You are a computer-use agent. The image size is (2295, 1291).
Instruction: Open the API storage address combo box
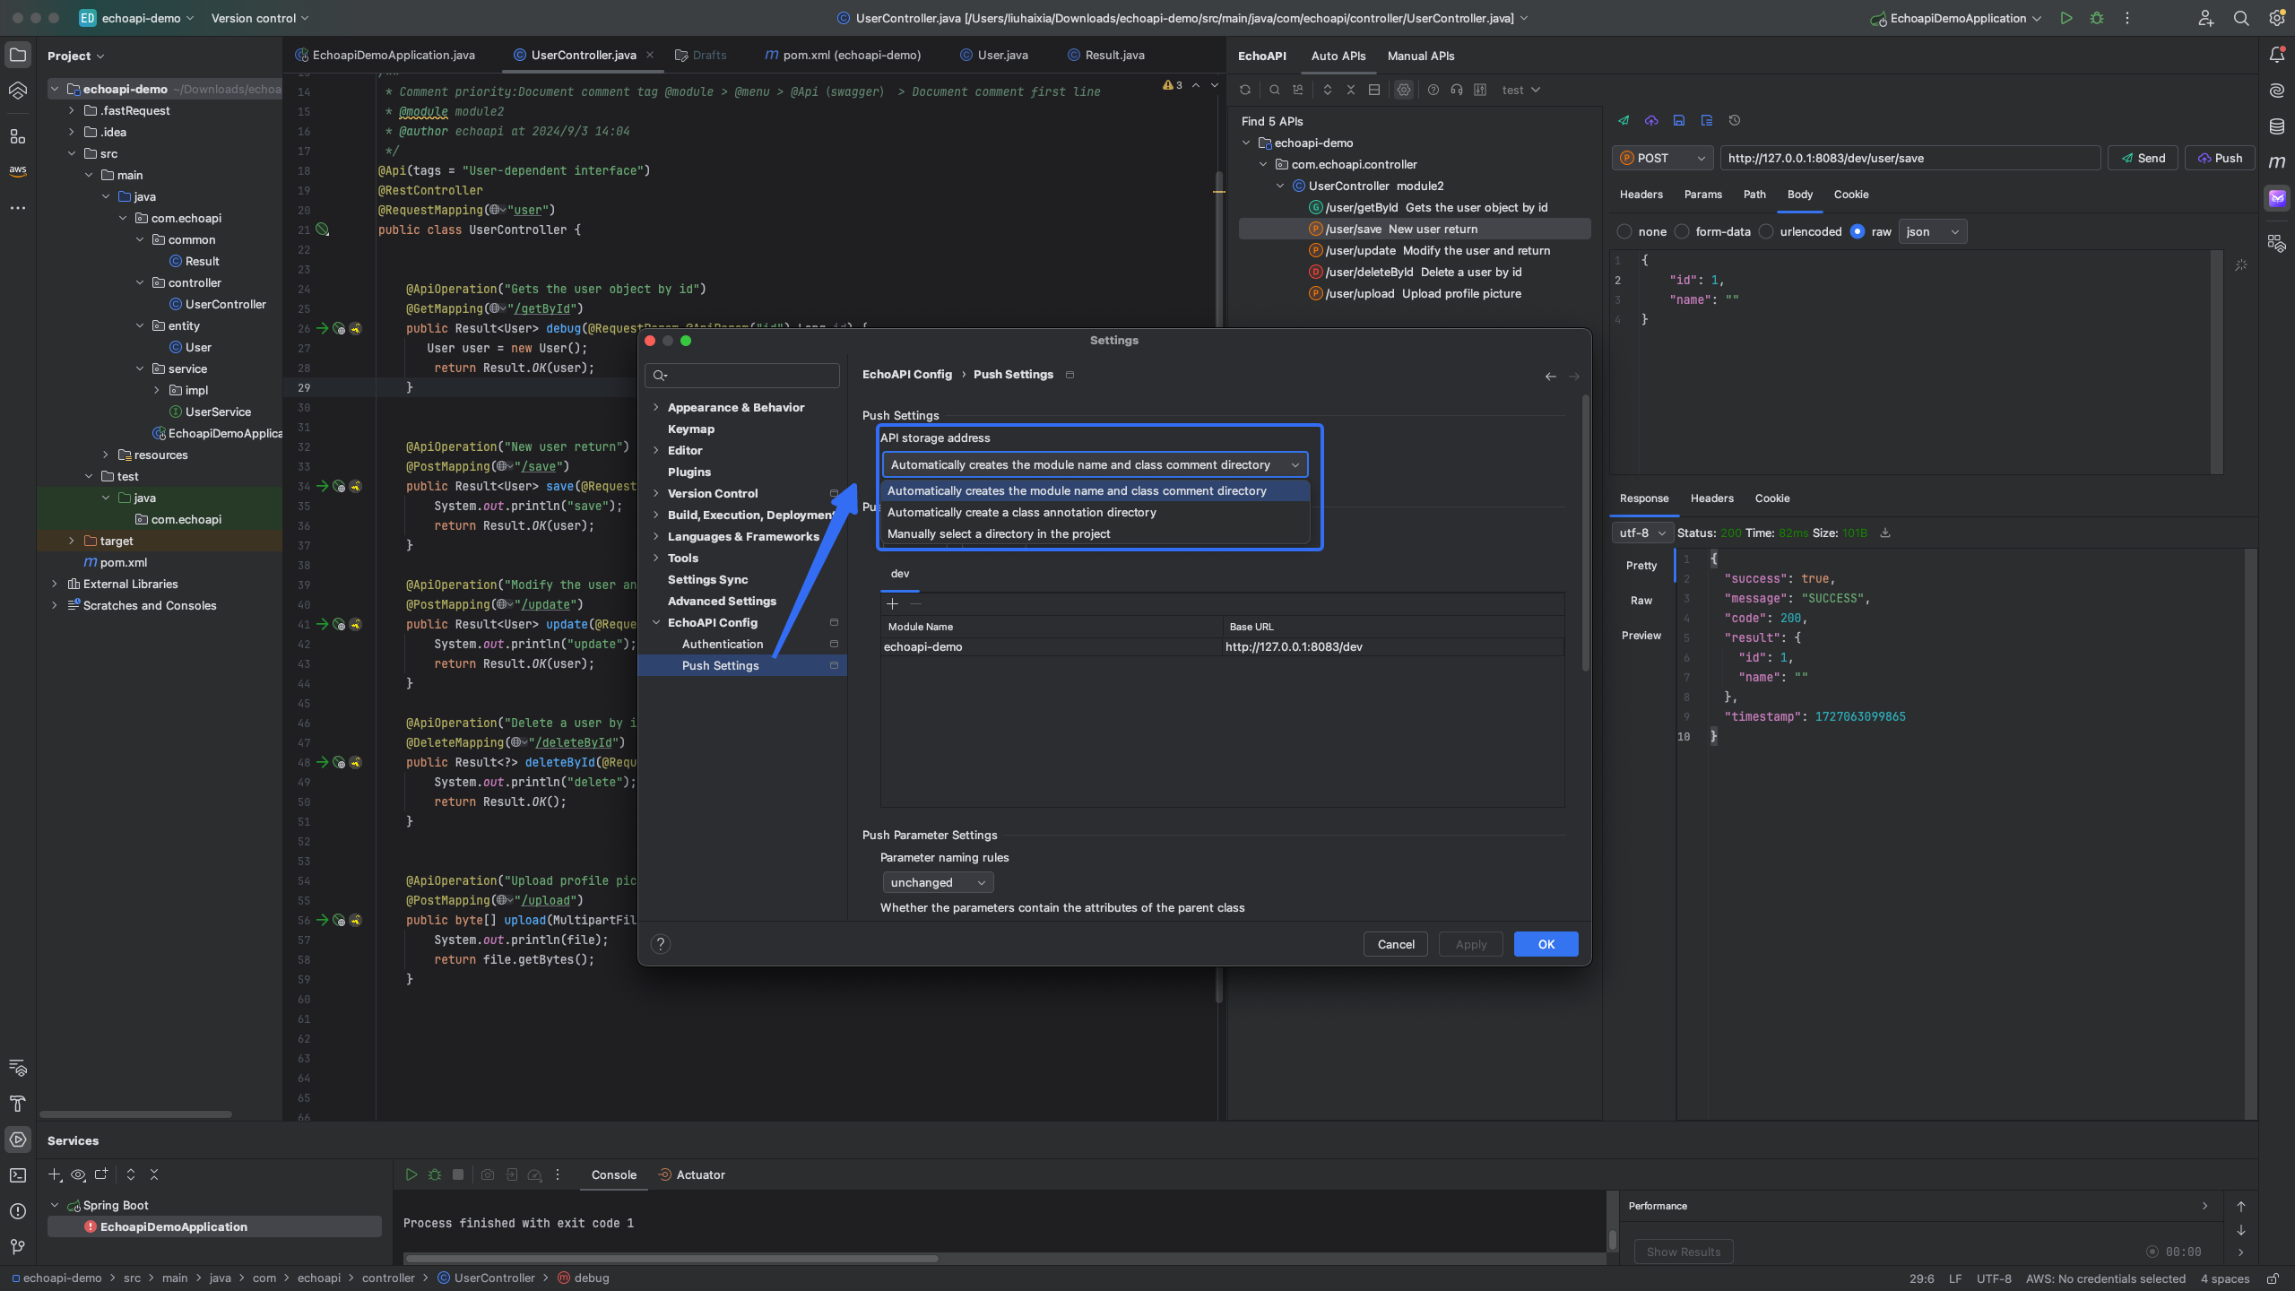click(1095, 464)
